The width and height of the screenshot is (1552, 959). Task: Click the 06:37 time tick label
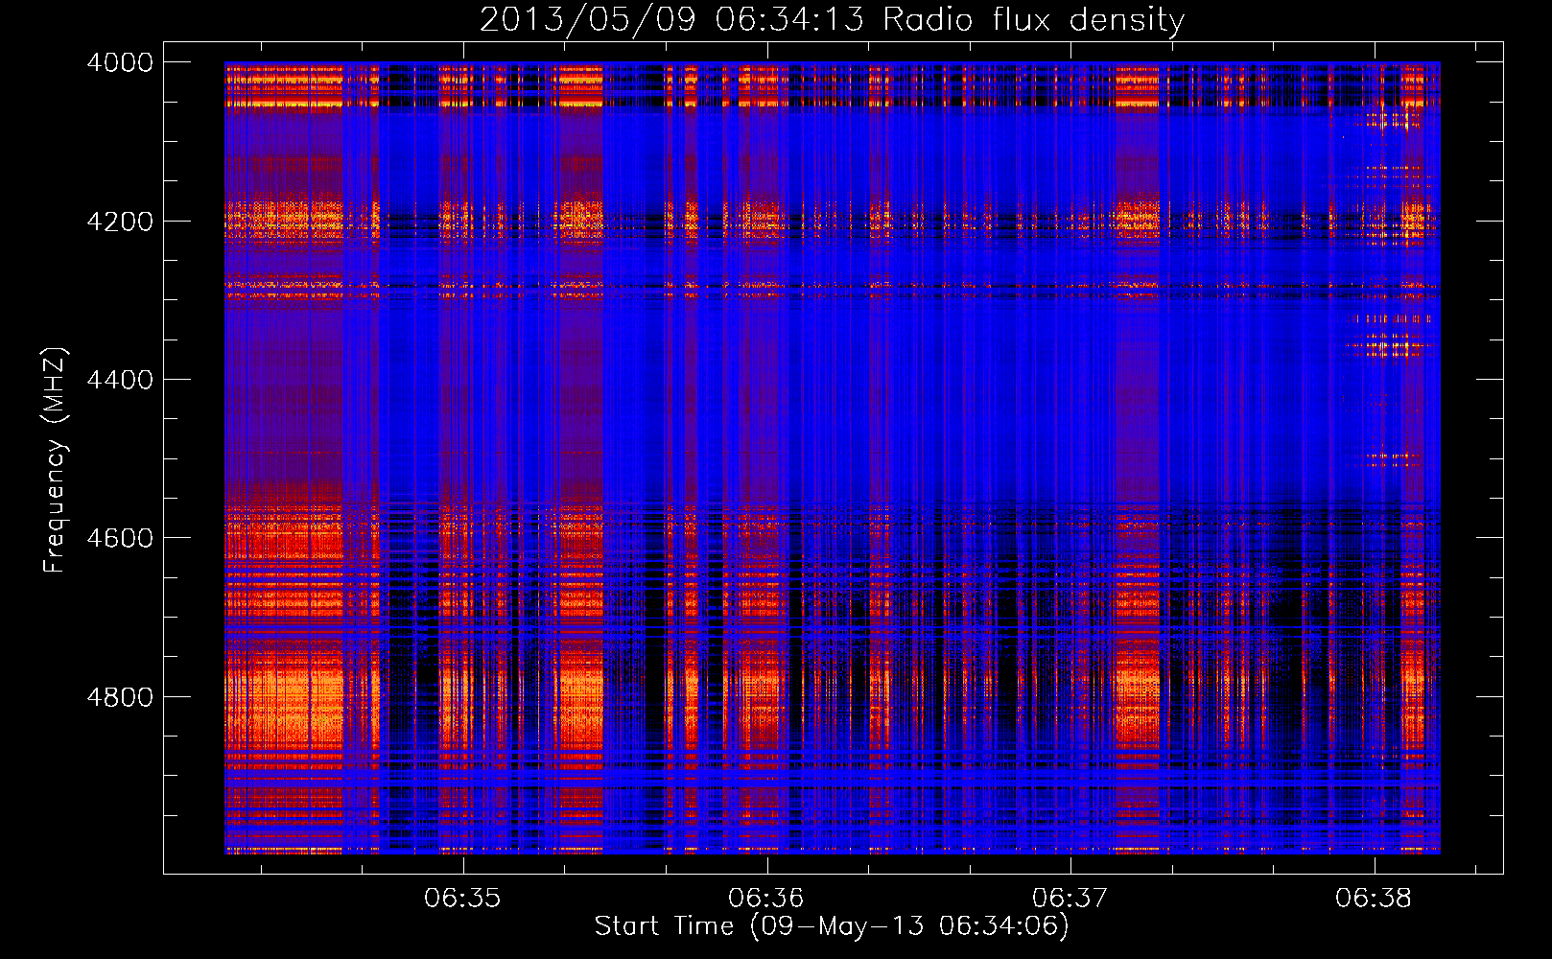[1070, 899]
